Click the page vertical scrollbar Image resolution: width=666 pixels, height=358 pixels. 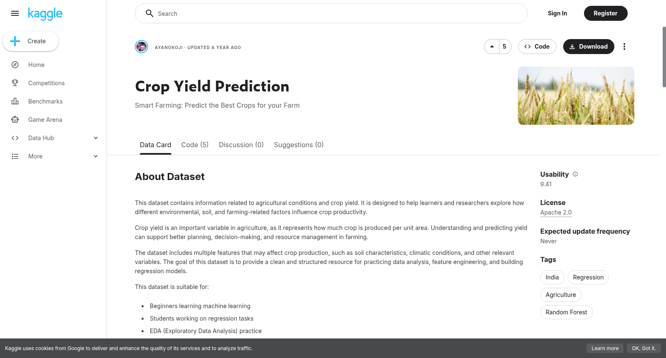tap(664, 57)
